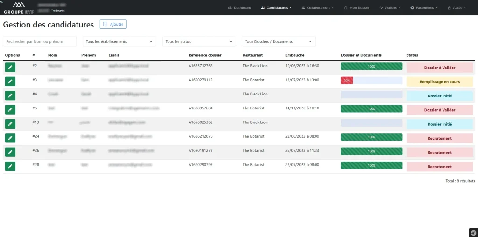
Task: Click hire date 28/06/2023 à 08:00
Action: click(x=302, y=136)
